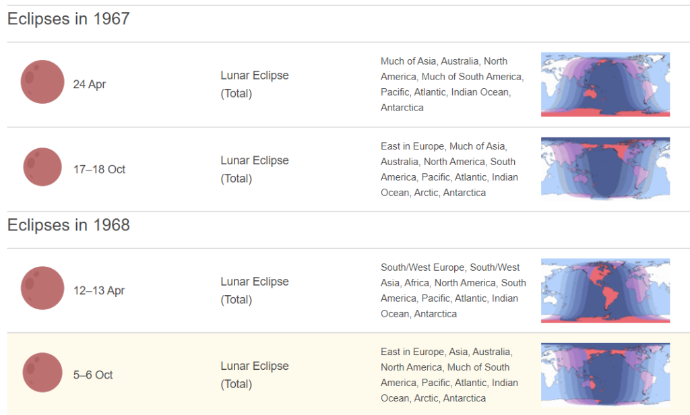Click Lunar Eclipse (Total) for 24 Apr
Screen dimensions: 690x415
[x=254, y=84]
